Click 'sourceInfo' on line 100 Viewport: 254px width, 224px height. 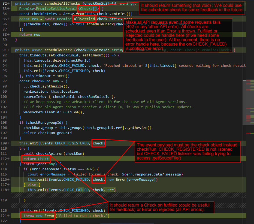coord(34,97)
